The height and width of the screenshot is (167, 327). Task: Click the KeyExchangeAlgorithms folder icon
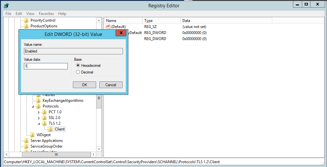(x=39, y=101)
